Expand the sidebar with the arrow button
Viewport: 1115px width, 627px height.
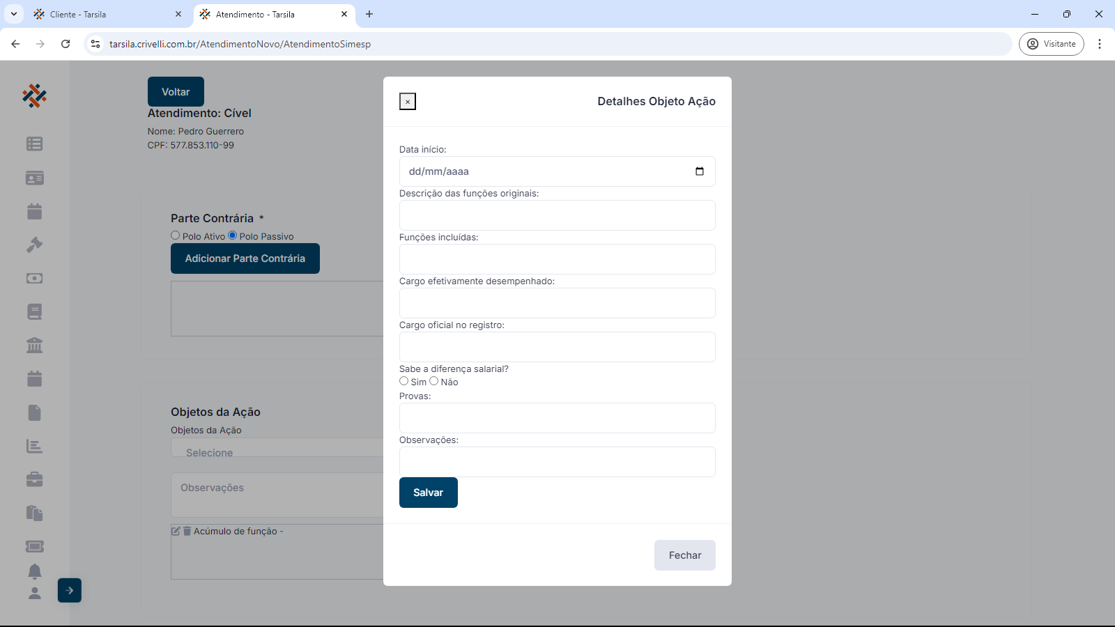70,590
